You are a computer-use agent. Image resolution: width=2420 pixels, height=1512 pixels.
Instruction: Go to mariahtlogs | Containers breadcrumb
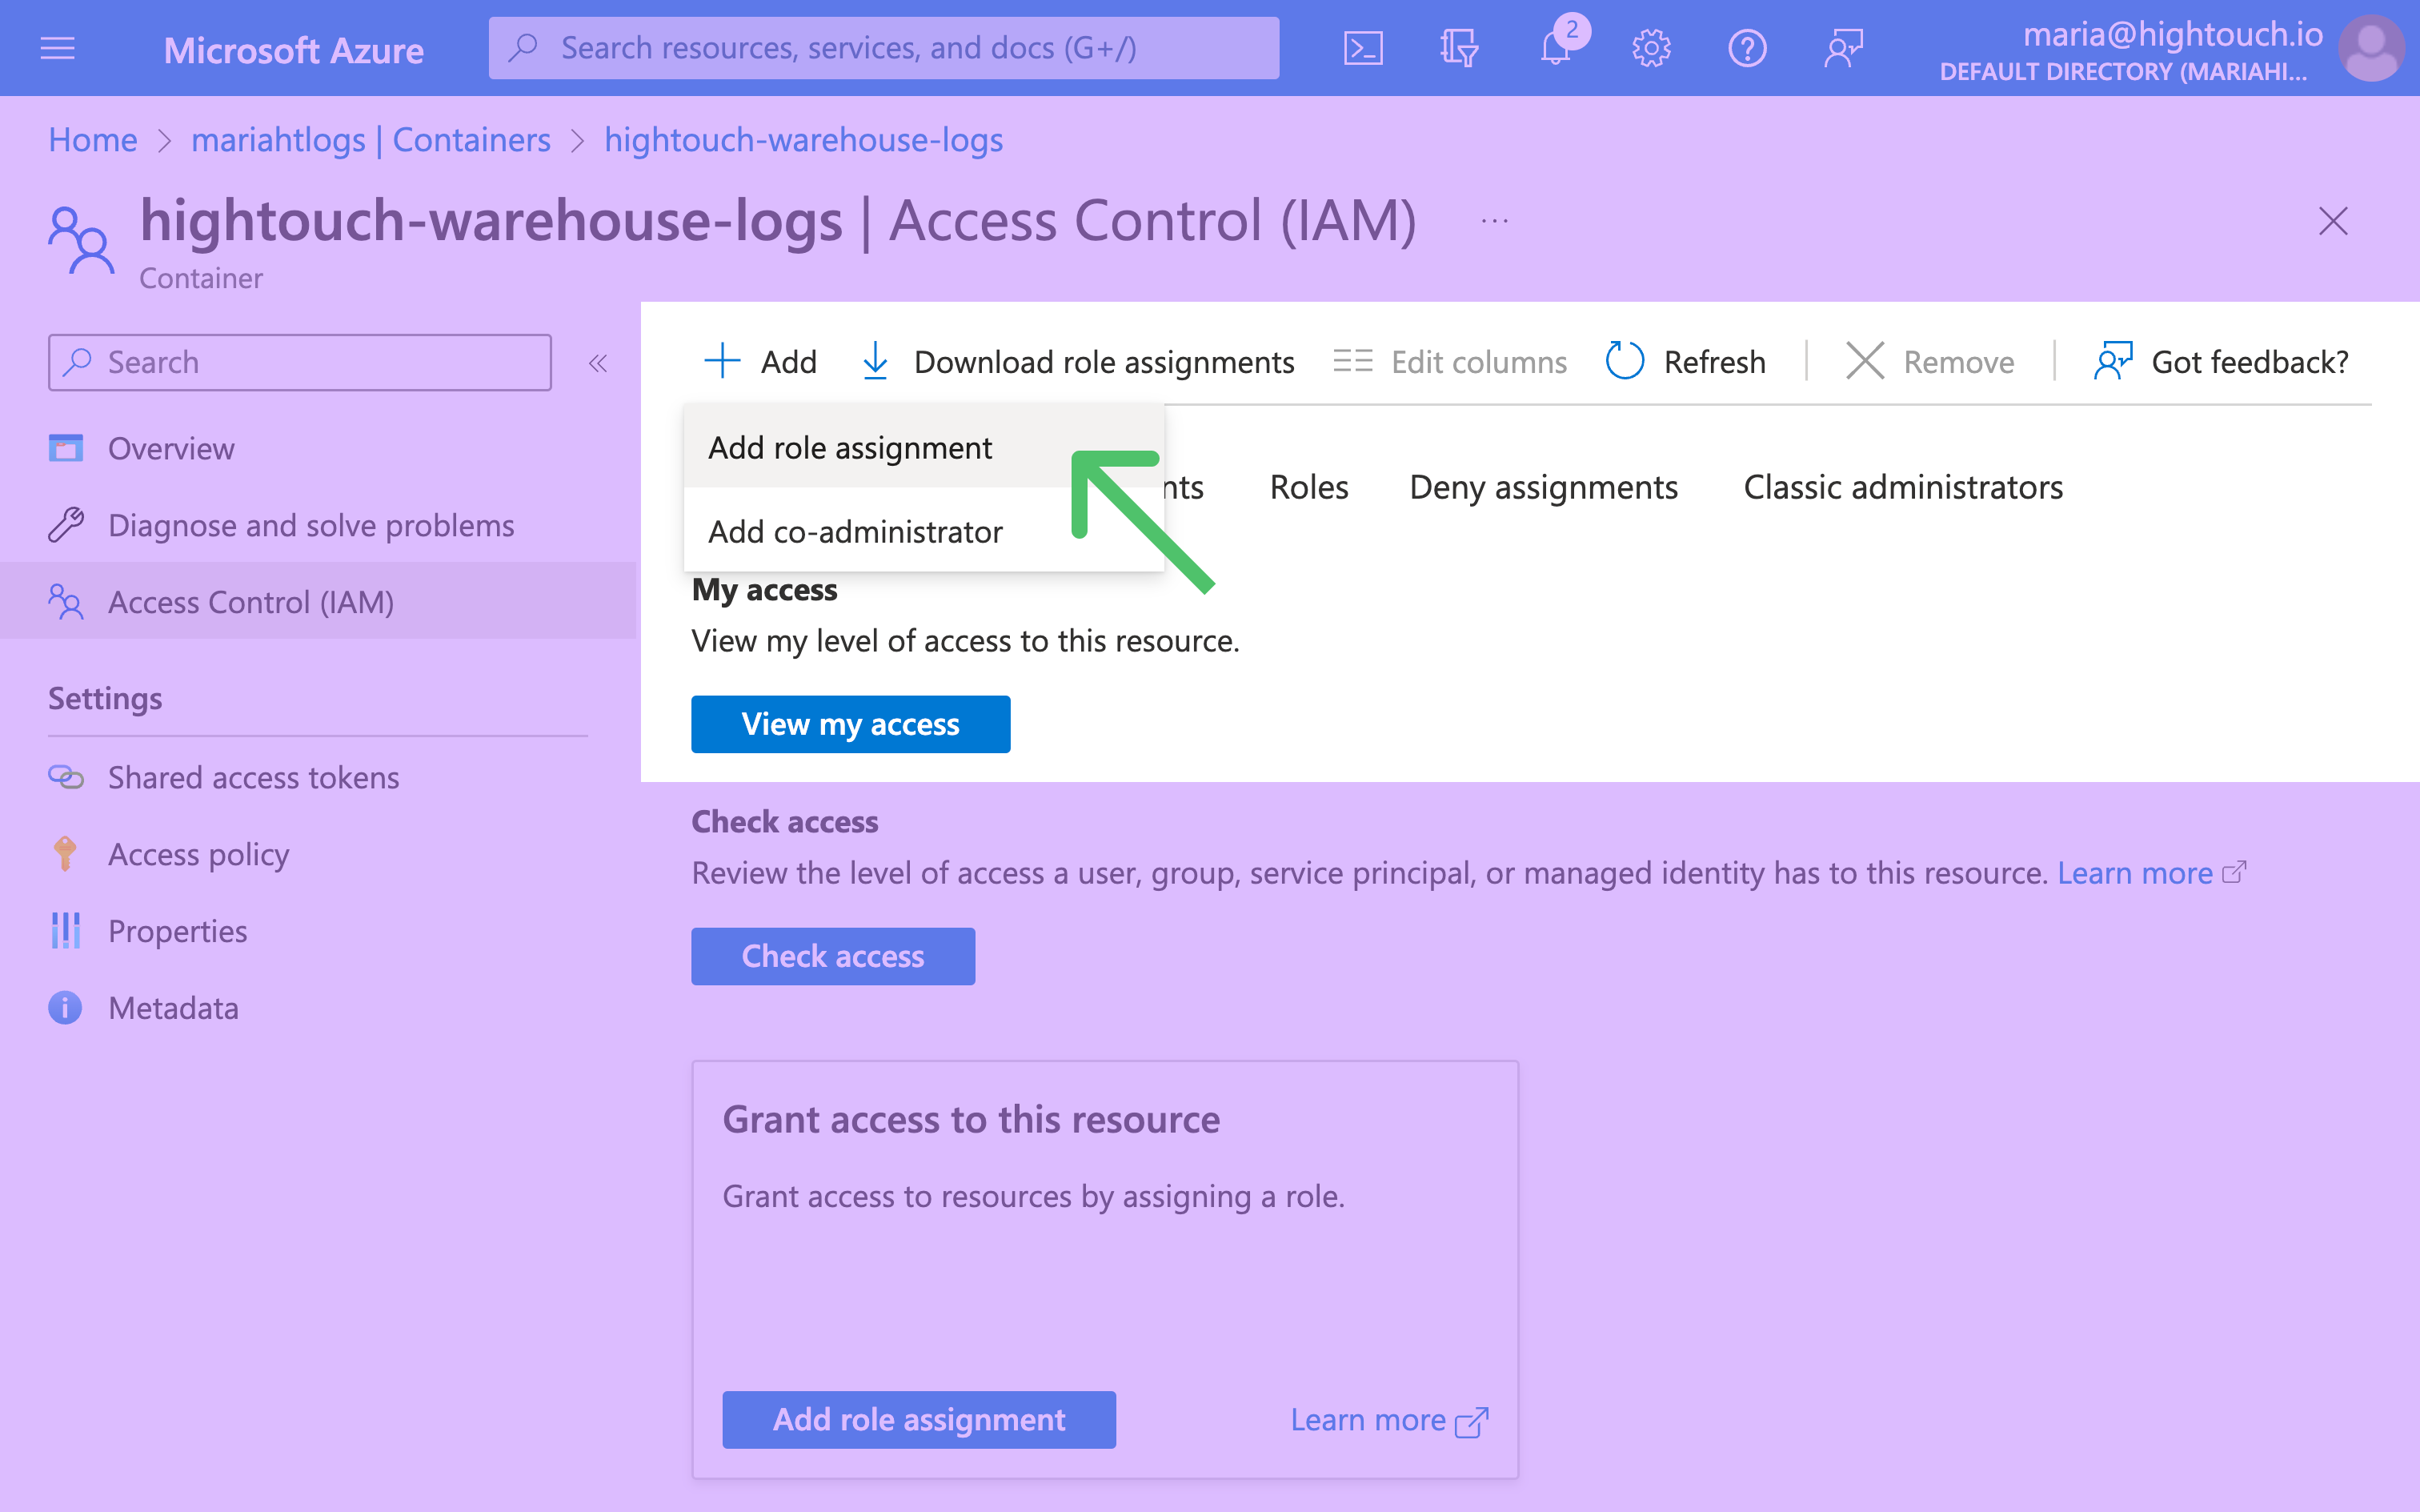pyautogui.click(x=371, y=140)
